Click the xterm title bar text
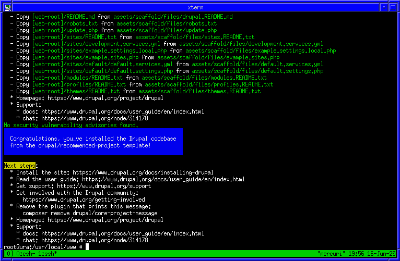The image size is (400, 261). pos(195,8)
